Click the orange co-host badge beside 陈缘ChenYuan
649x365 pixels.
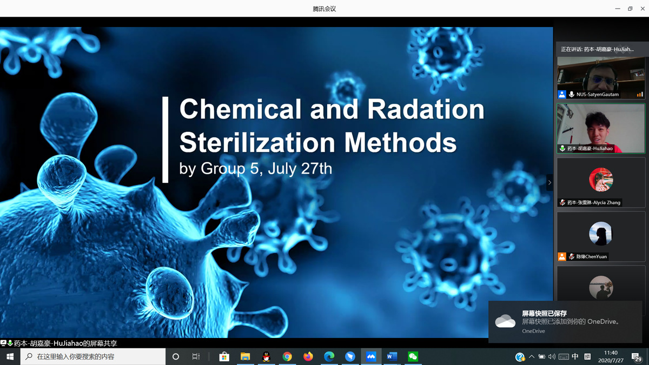[562, 256]
